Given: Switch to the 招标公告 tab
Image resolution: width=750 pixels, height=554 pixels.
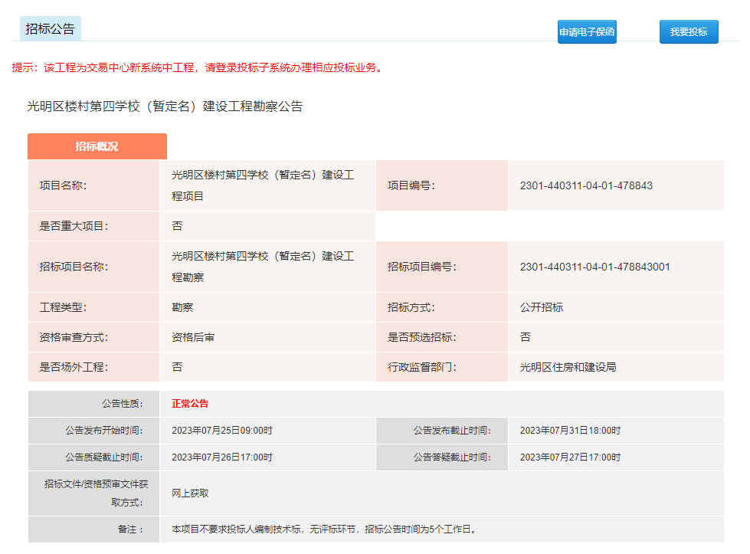Looking at the screenshot, I should coord(51,29).
